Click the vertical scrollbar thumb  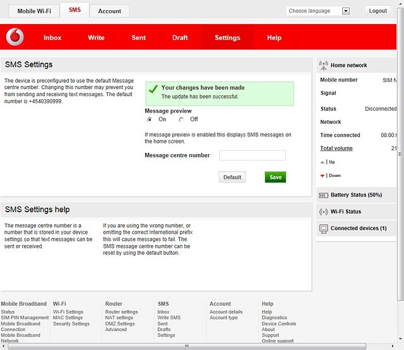pos(400,154)
